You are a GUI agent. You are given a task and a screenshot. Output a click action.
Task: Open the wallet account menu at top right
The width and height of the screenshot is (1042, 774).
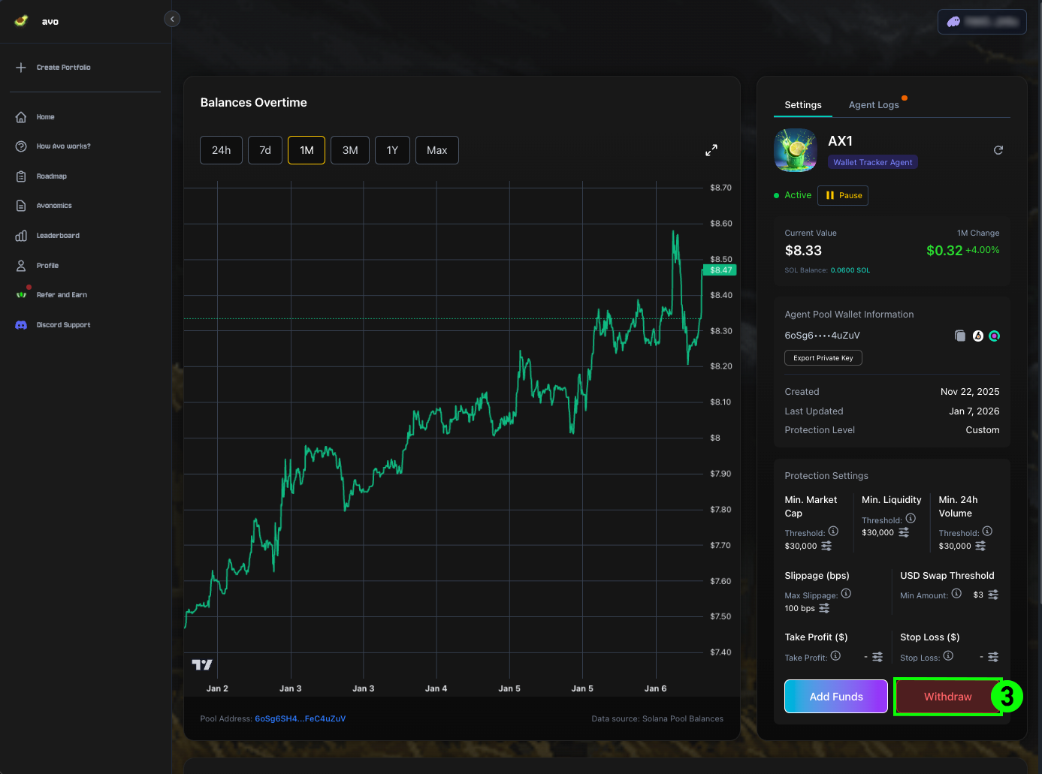[981, 22]
